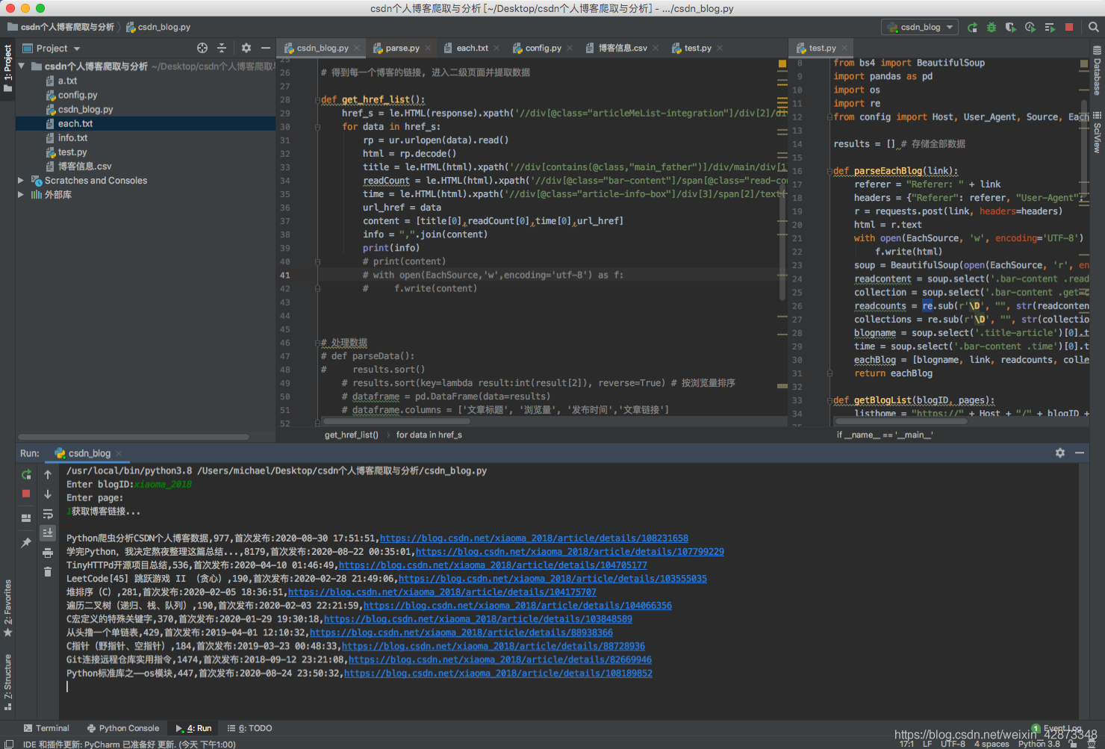Open the 6: TODO tool window
This screenshot has height=749, width=1105.
pyautogui.click(x=250, y=728)
